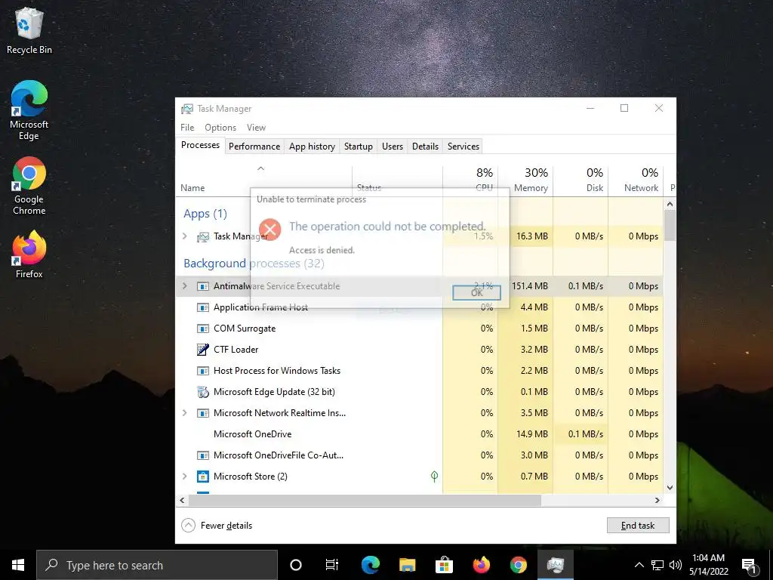Click the CTF Loader pen icon
This screenshot has width=773, height=580.
tap(202, 350)
